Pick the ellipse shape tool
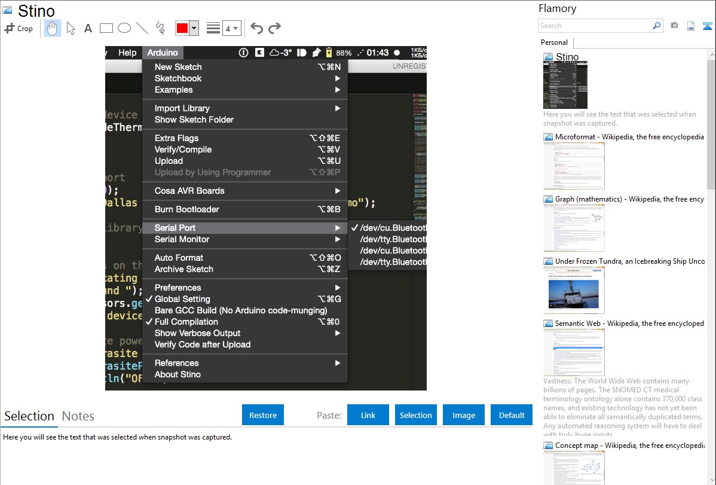The image size is (716, 485). [124, 28]
